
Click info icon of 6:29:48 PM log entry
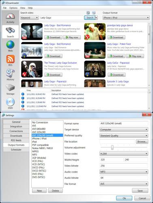pos(23,98)
